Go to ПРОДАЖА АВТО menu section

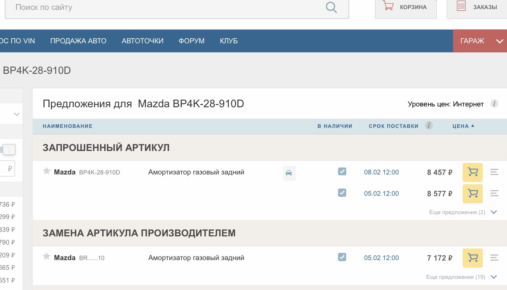78,41
